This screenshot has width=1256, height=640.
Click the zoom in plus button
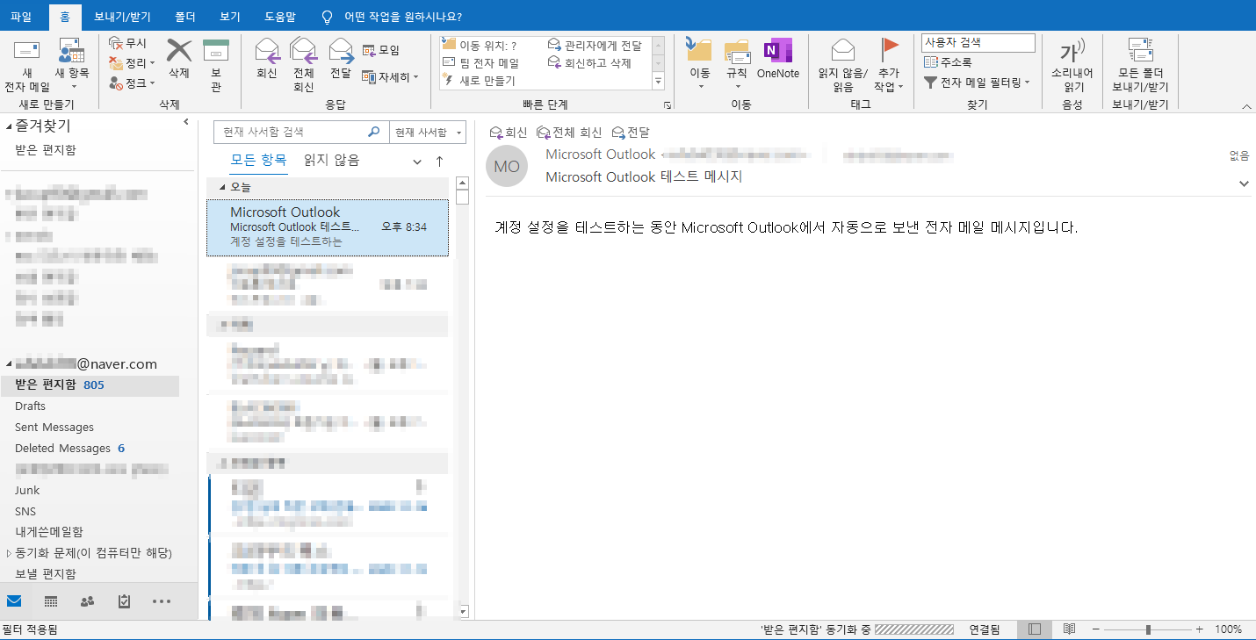1200,629
